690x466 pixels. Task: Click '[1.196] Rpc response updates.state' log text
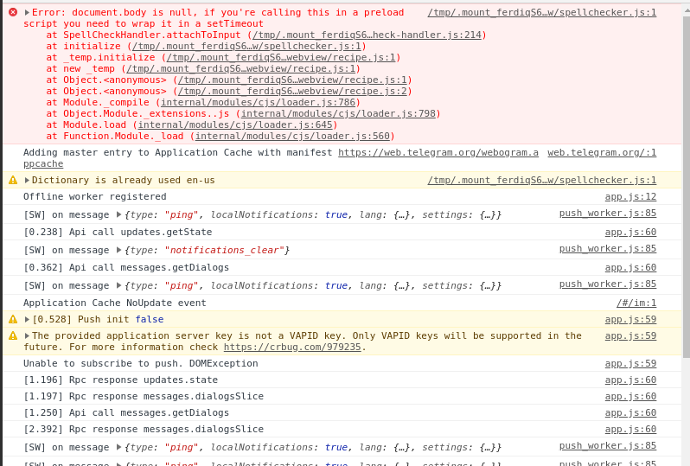tap(120, 380)
